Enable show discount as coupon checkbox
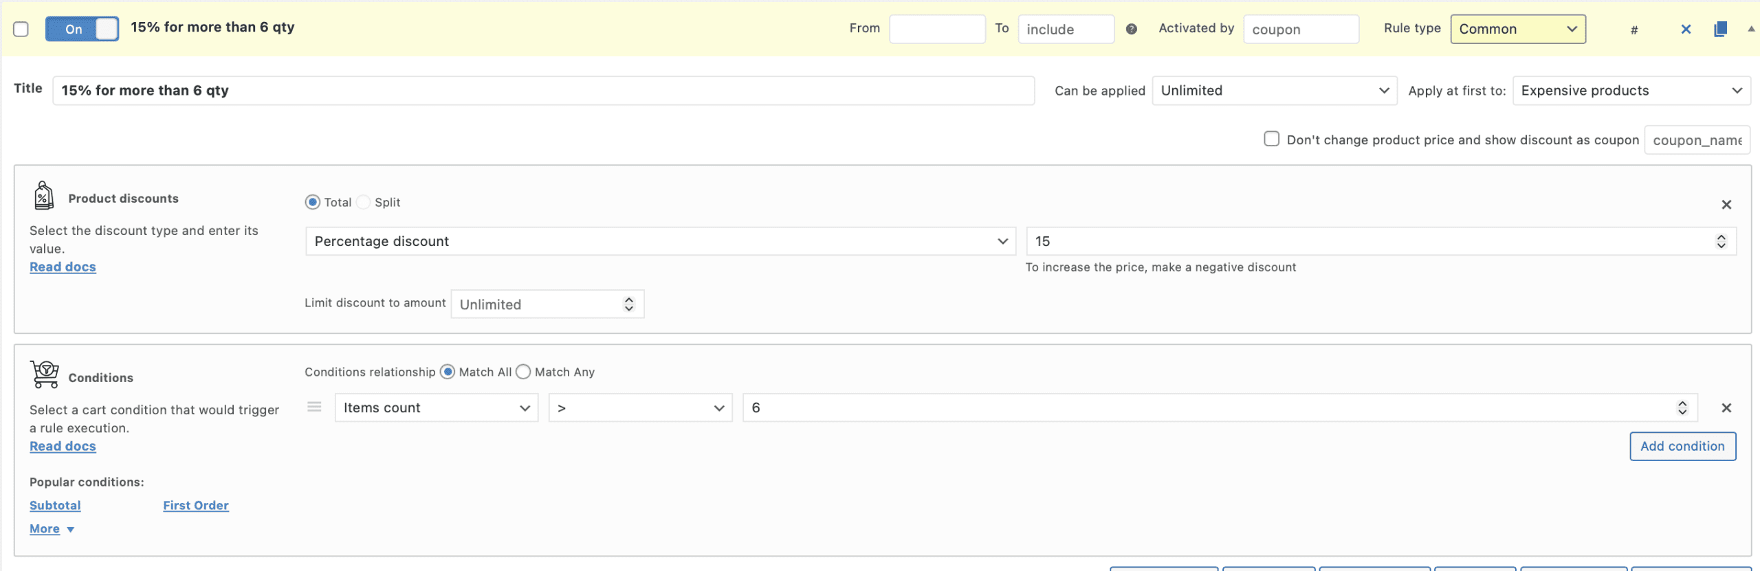 point(1271,139)
